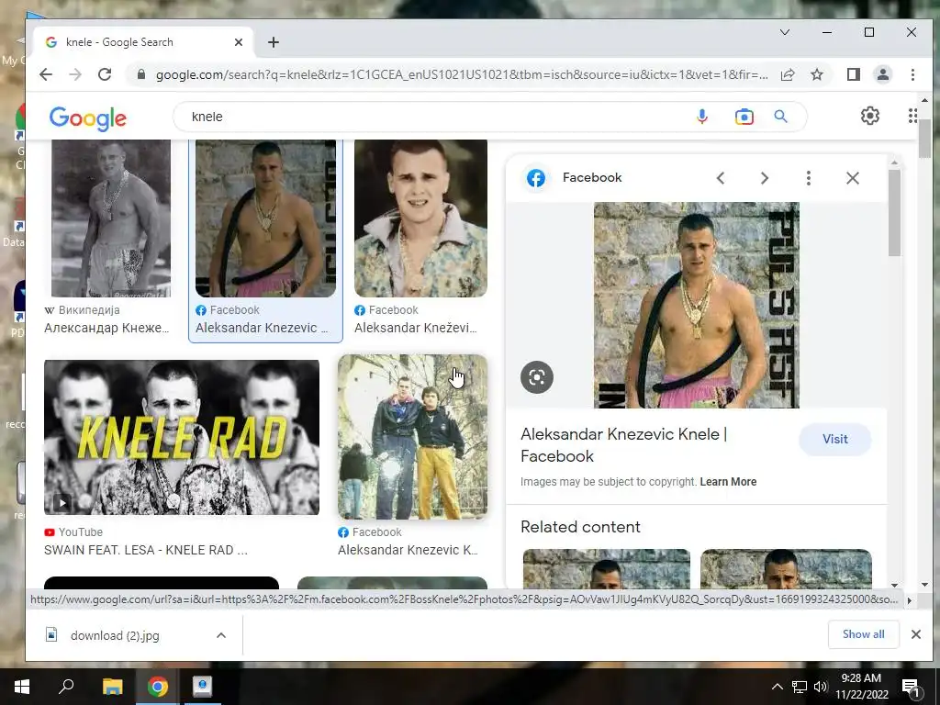
Task: Select the highlighted Facebook stone wall result
Action: [265, 218]
